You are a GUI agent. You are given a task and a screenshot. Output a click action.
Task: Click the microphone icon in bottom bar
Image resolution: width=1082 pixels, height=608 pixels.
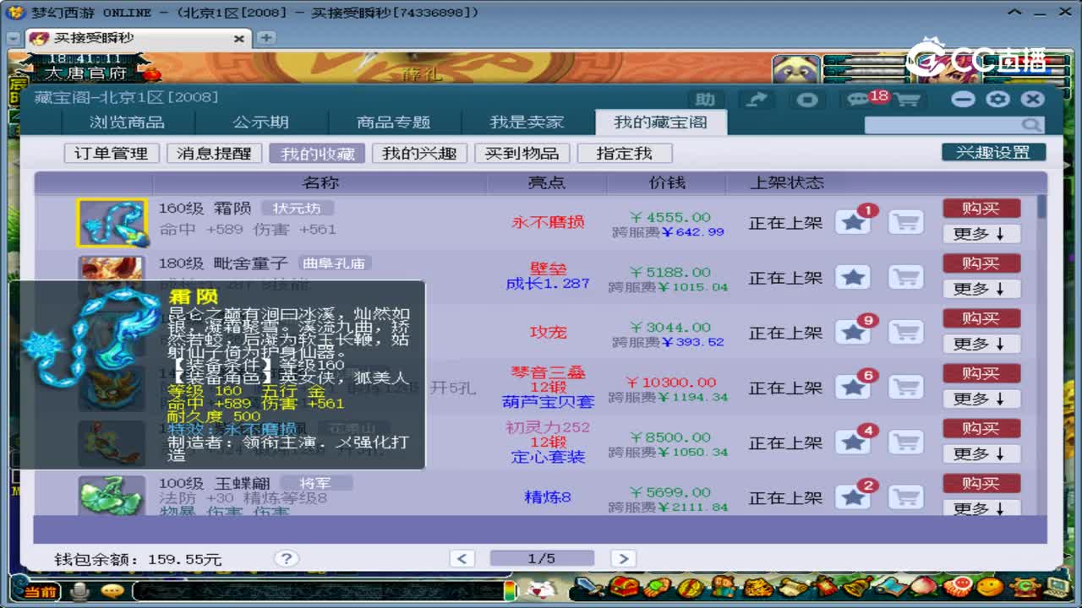click(x=81, y=590)
